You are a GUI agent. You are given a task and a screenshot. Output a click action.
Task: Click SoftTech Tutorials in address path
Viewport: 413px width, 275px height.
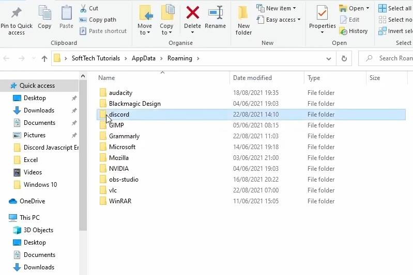pyautogui.click(x=96, y=58)
